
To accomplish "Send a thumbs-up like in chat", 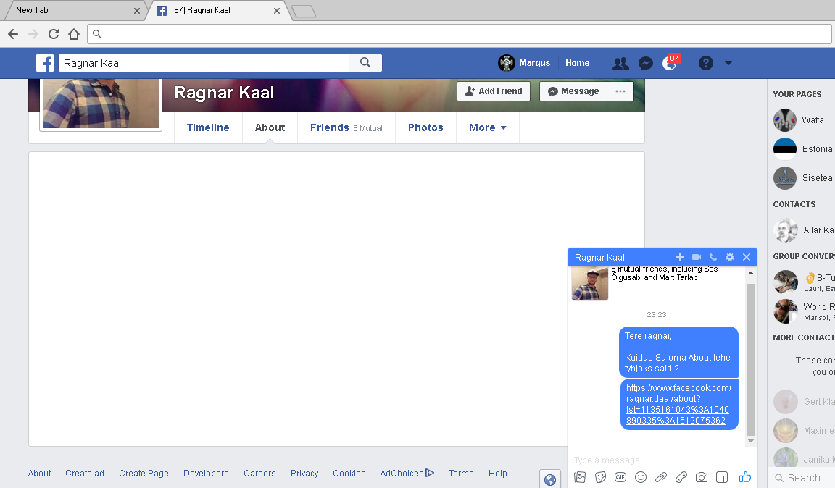I will click(744, 477).
